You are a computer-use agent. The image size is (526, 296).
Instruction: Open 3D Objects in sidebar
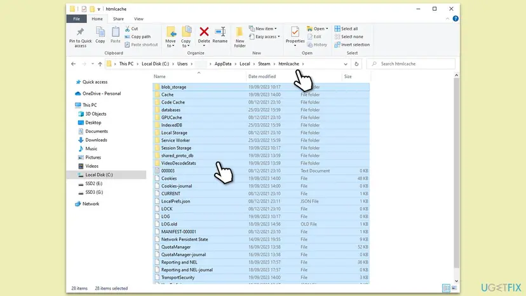[x=95, y=114]
